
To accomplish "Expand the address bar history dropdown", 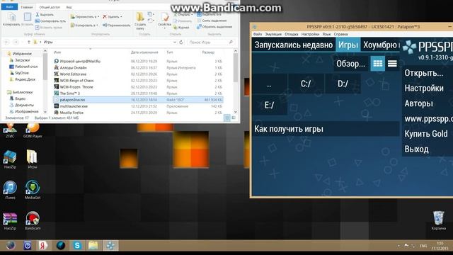I will 175,42.
